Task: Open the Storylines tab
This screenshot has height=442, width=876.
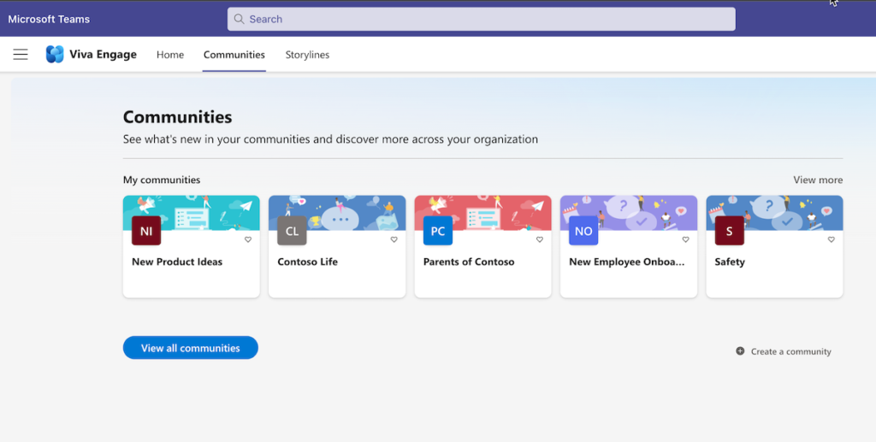Action: click(x=307, y=55)
